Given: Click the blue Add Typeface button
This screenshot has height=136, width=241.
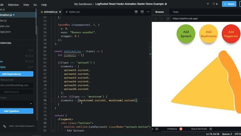Looking at the screenshot, I should 17,111.
